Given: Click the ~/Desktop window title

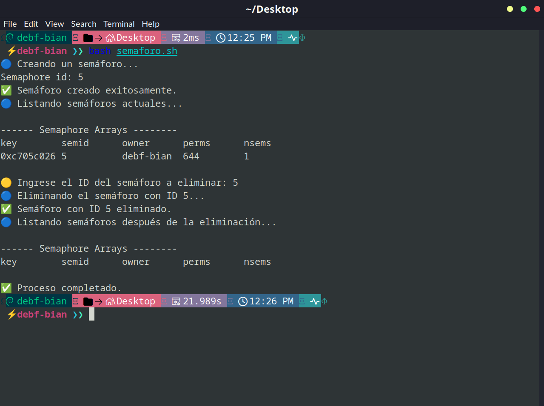Looking at the screenshot, I should click(x=272, y=9).
